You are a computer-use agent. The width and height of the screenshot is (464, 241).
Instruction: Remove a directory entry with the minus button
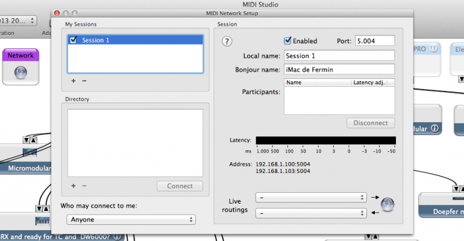pos(84,186)
